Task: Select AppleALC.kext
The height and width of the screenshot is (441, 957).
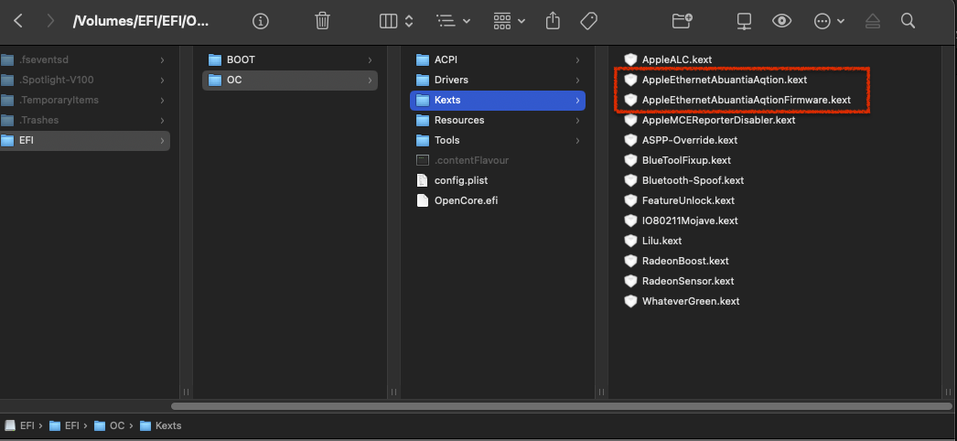Action: click(x=677, y=59)
